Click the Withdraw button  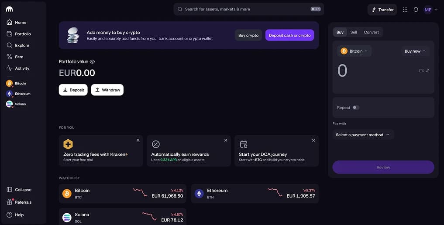click(x=107, y=90)
